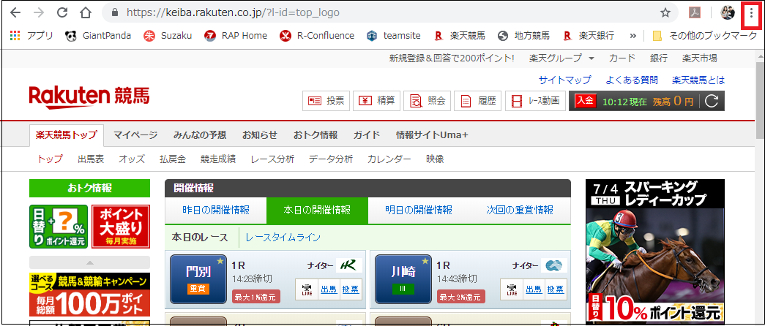
Task: Open the 楽天銀行 bookmark
Action: [x=589, y=36]
